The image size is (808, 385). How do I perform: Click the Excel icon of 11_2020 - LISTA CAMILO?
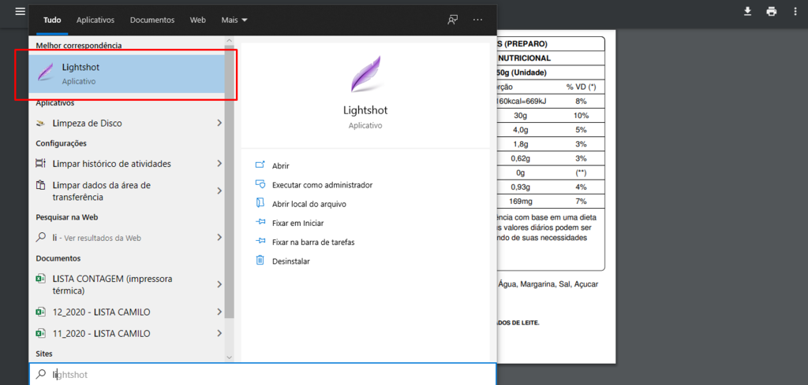[41, 333]
